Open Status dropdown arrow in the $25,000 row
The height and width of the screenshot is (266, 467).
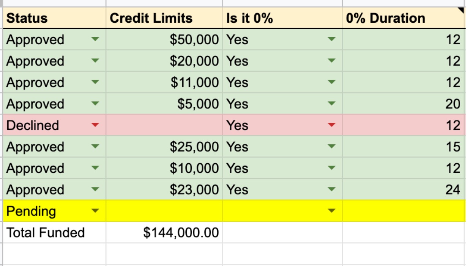95,147
